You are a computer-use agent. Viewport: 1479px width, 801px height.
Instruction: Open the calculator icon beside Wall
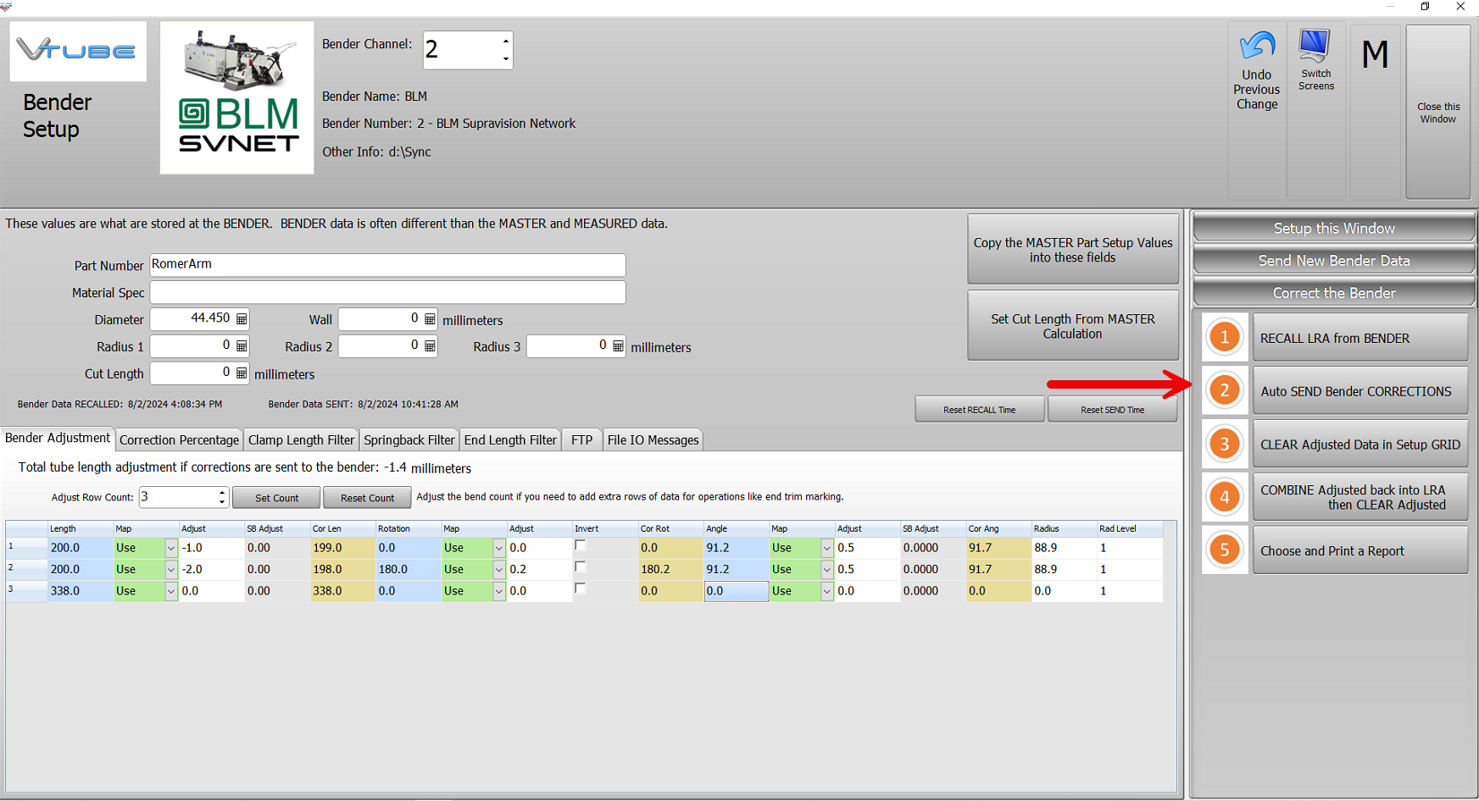point(430,319)
